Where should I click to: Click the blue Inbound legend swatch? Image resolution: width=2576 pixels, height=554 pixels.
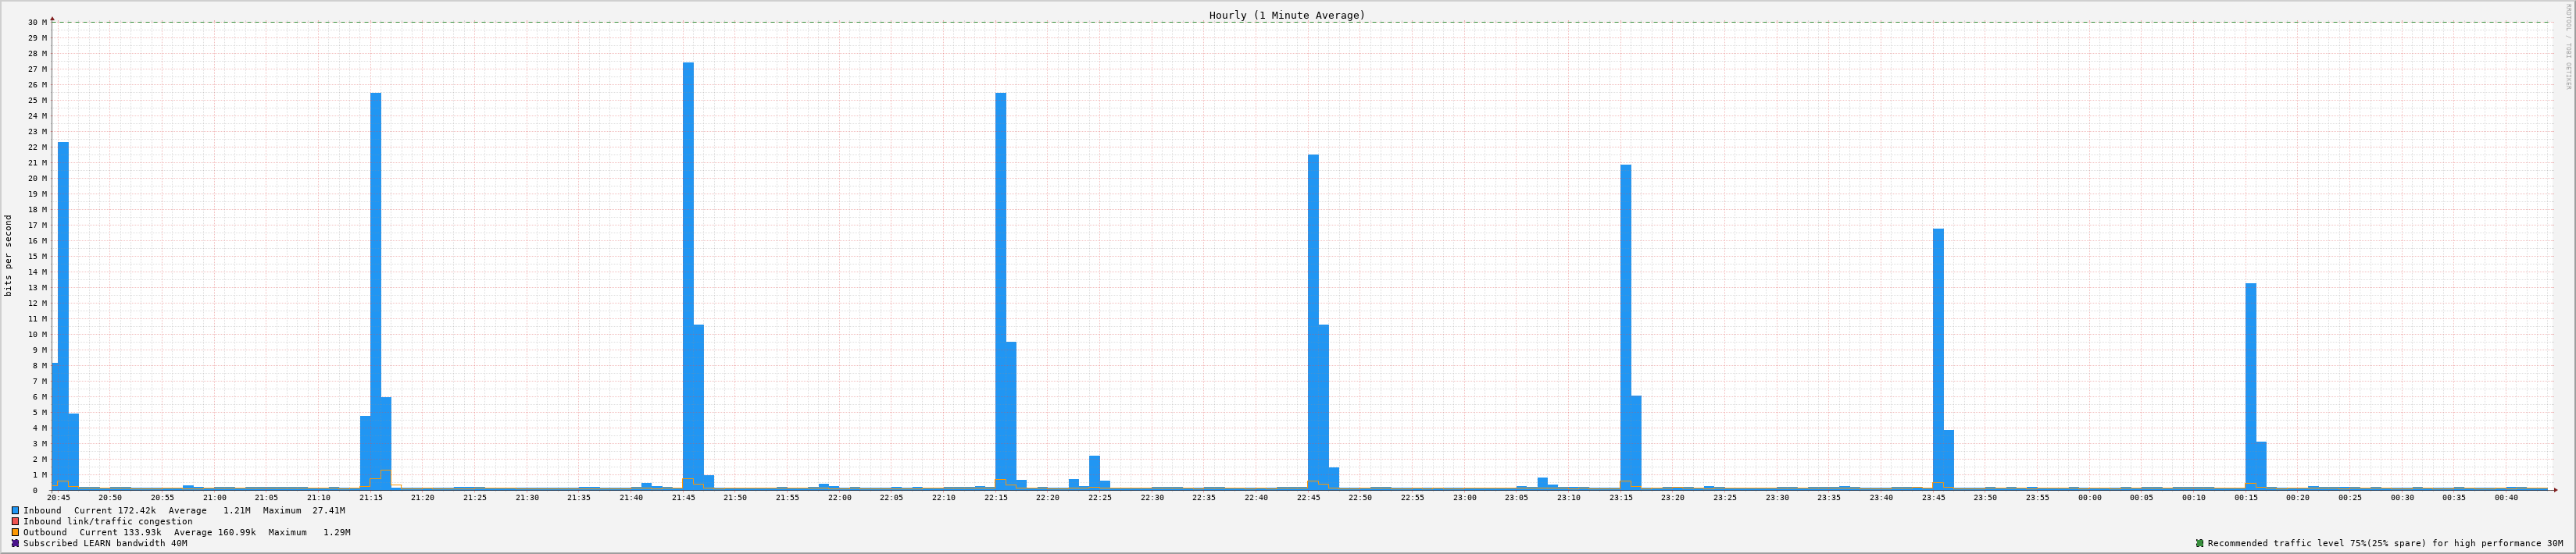(x=15, y=510)
